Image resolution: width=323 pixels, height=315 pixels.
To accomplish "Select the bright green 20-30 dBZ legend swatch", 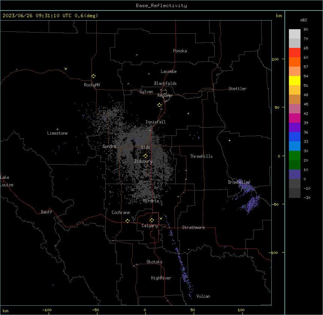I will [295, 156].
